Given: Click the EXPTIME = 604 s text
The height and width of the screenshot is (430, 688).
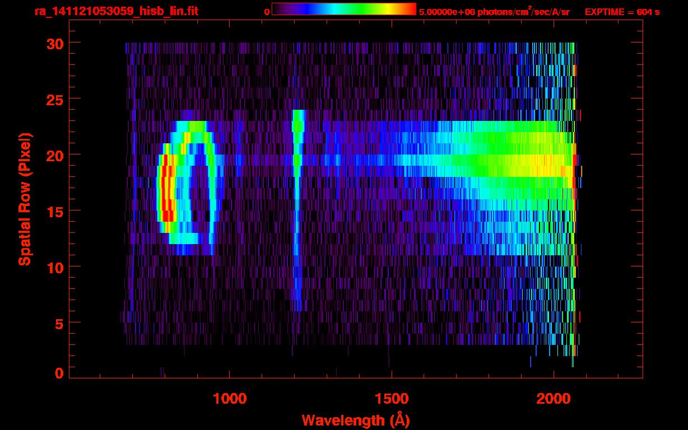Looking at the screenshot, I should point(622,12).
